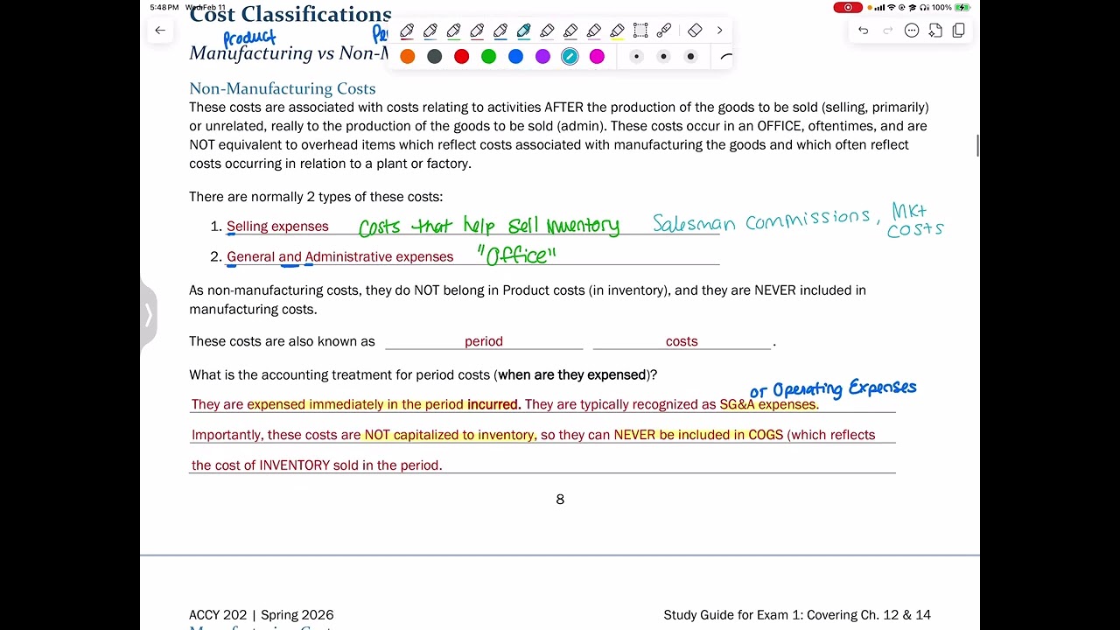This screenshot has height=630, width=1120.
Task: Click the 'ACCY 202 | Spring 2026' footer
Action: pyautogui.click(x=262, y=615)
